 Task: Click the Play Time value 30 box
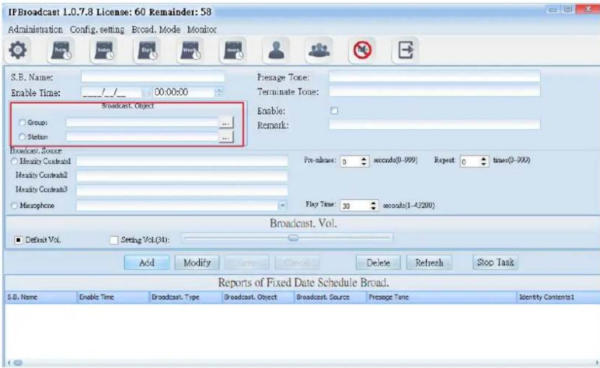(355, 206)
